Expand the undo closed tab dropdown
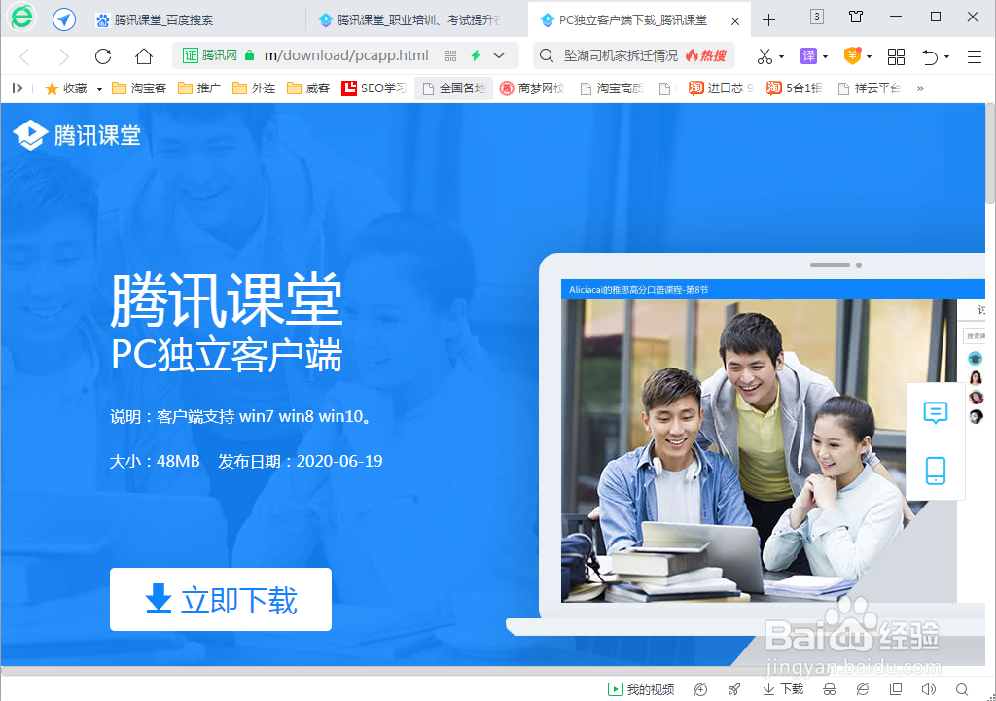Image resolution: width=996 pixels, height=701 pixels. 946,57
